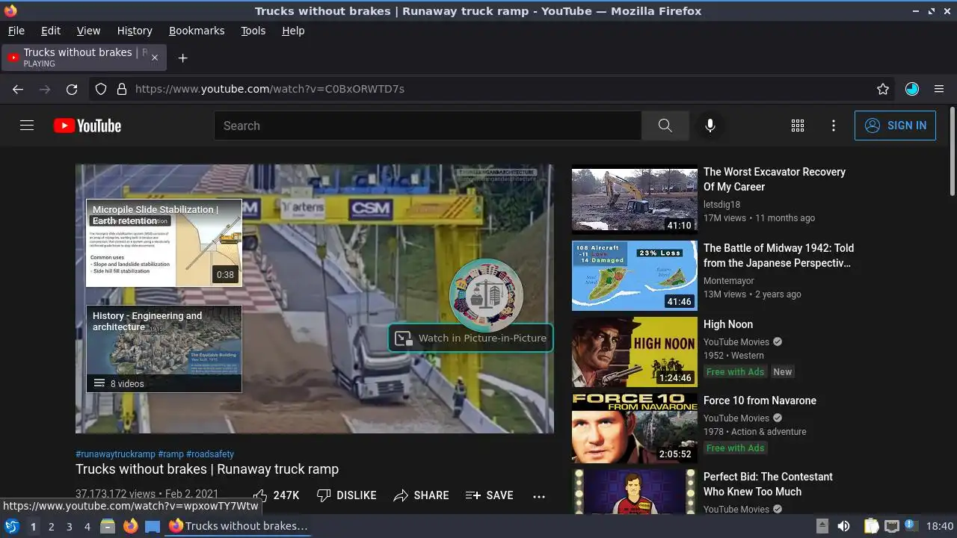Image resolution: width=957 pixels, height=538 pixels.
Task: Open more actions ellipsis under video
Action: point(539,495)
